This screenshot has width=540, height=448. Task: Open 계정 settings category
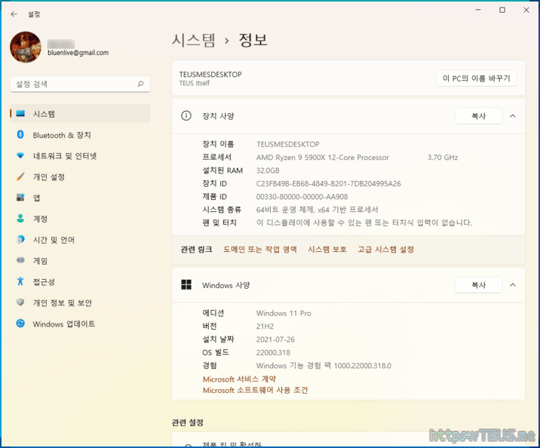[80, 219]
